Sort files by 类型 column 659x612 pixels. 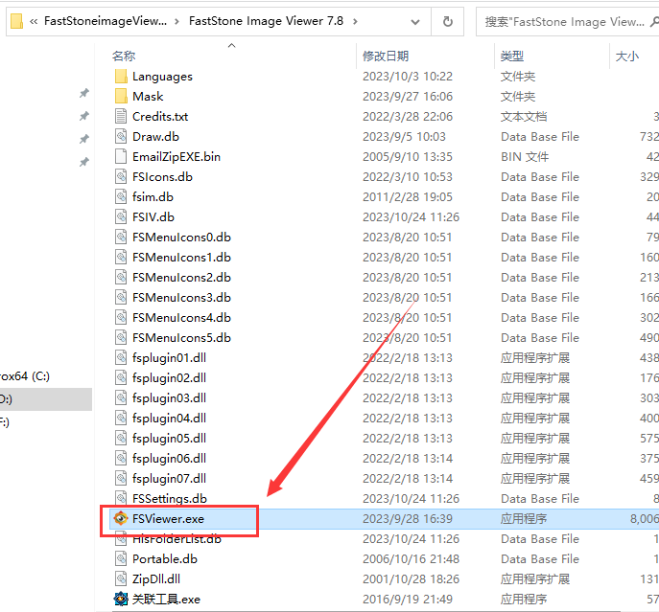(512, 56)
